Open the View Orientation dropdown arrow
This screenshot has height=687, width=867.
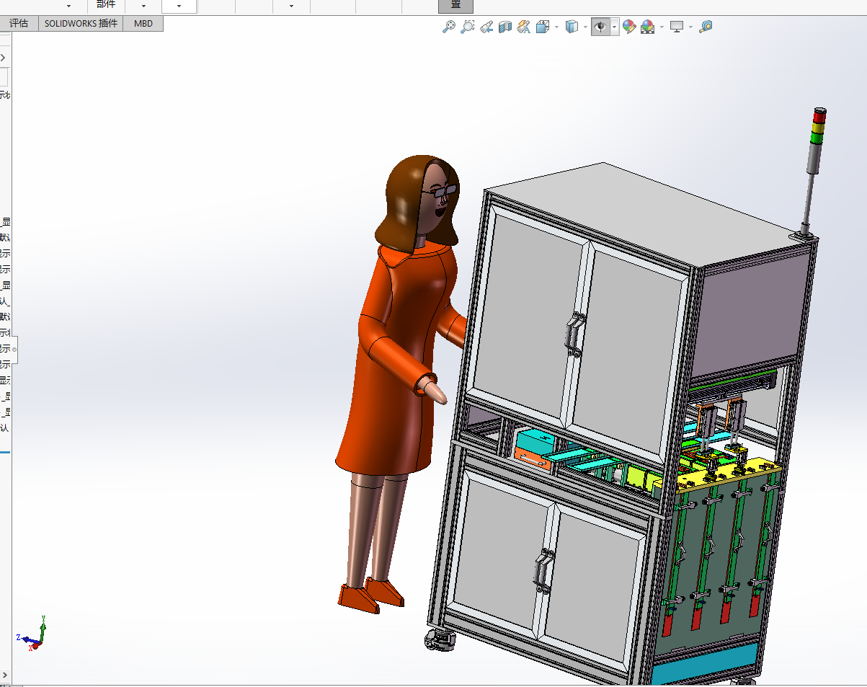(x=556, y=27)
